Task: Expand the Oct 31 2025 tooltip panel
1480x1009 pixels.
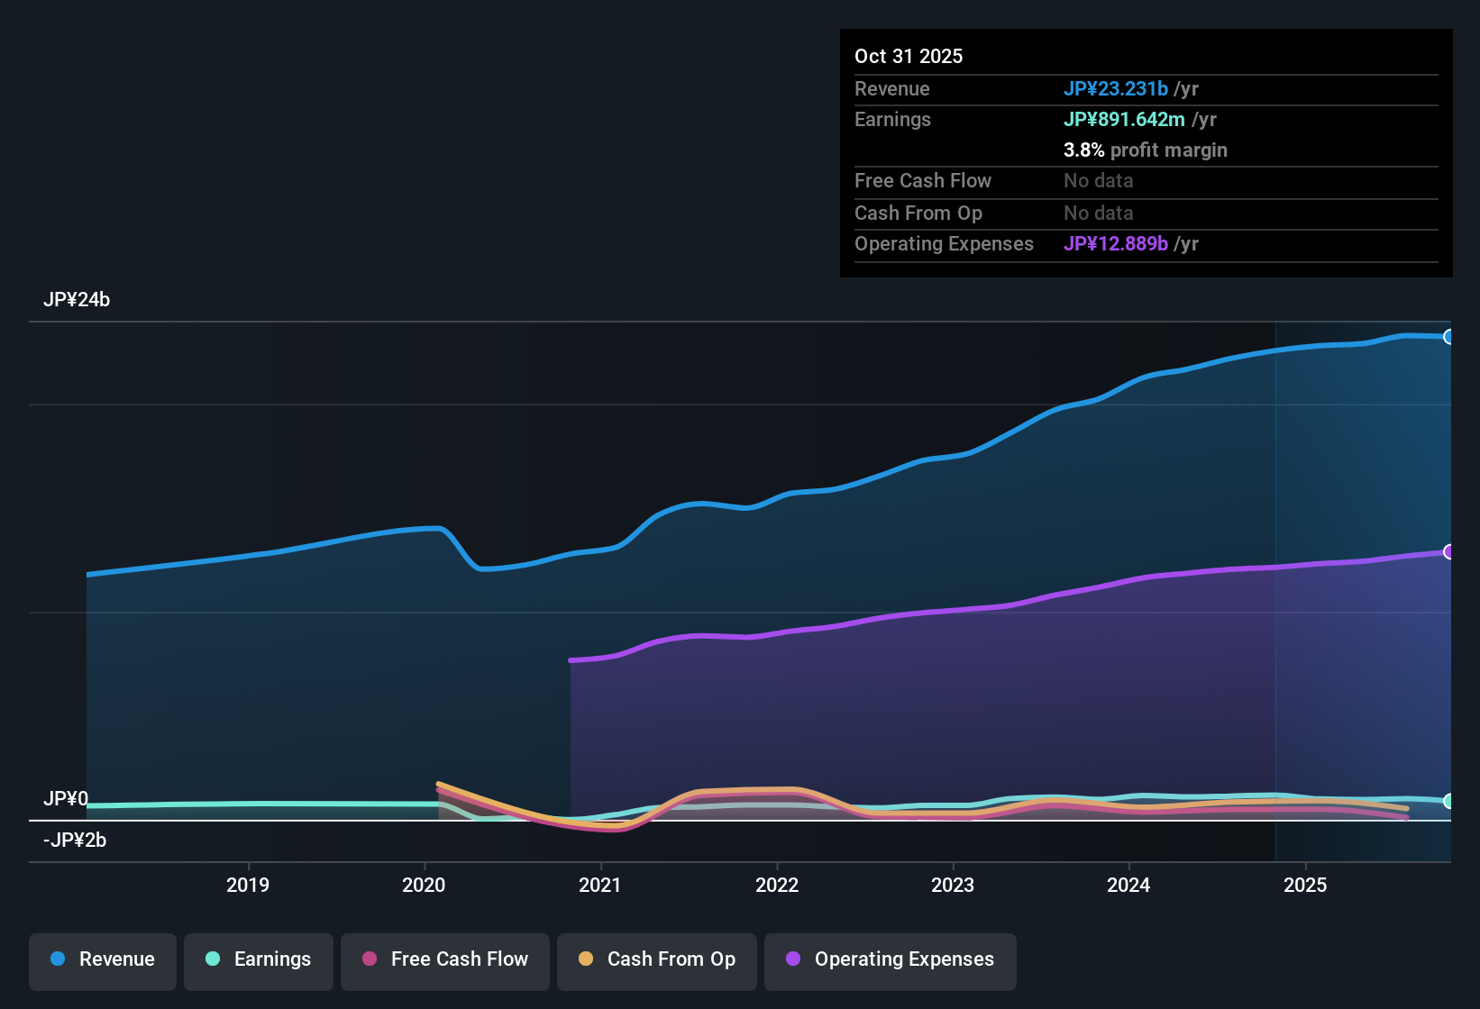Action: pos(1146,151)
